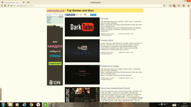Open the speech bubble toolbar icon

tap(179, 6)
